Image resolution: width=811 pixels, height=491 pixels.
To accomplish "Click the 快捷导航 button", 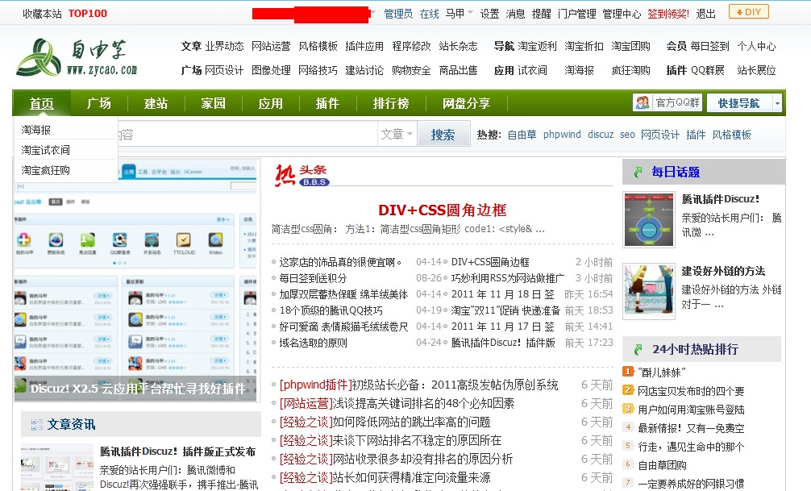I will (x=739, y=103).
